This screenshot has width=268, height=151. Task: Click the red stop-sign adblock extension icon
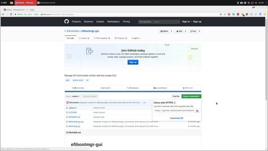238,14
